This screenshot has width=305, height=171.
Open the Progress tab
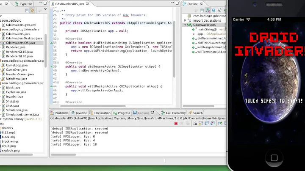(x=122, y=113)
